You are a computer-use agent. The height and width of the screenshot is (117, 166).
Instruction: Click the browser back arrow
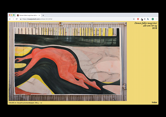click(x=10, y=19)
